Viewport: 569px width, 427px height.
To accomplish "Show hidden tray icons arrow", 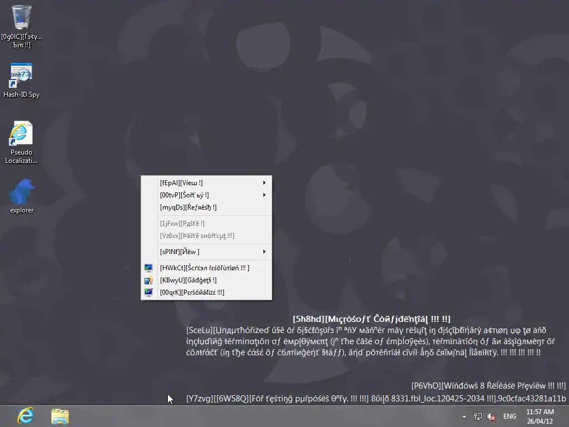I will tap(464, 416).
